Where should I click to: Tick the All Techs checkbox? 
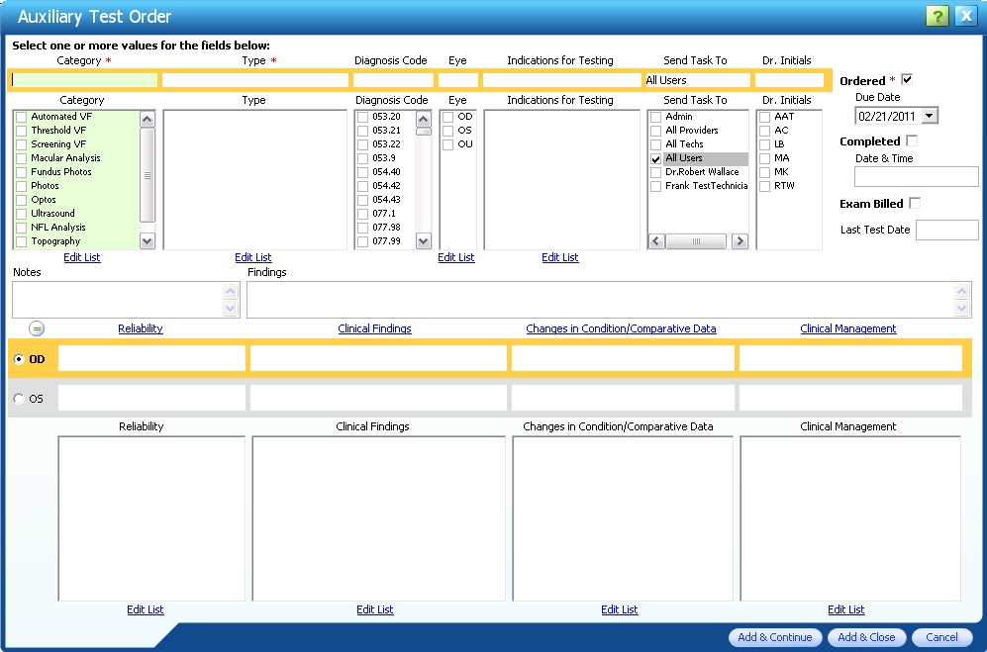tap(656, 144)
